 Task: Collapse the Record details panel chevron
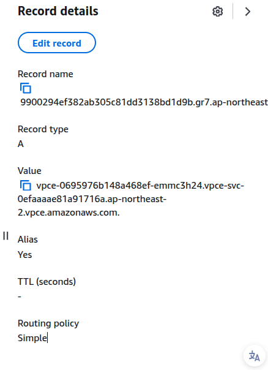pyautogui.click(x=247, y=11)
